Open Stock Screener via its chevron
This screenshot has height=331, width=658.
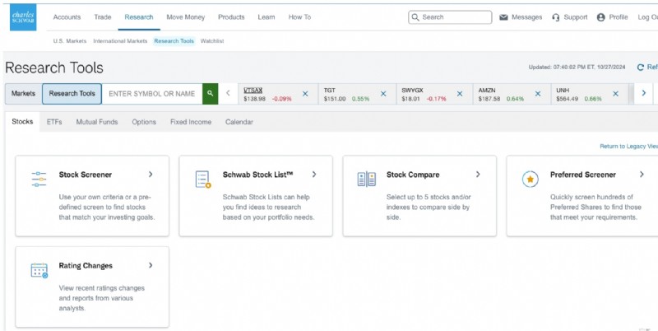[x=151, y=175]
